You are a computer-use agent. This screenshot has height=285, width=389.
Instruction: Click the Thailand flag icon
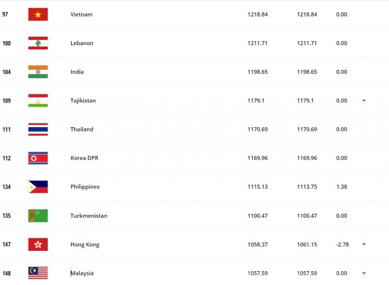pos(38,129)
